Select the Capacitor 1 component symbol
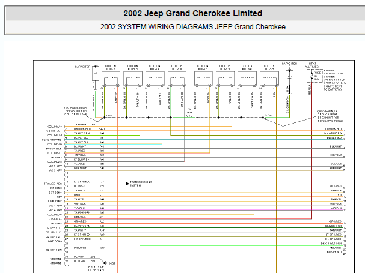365x273 pixels. point(96,73)
